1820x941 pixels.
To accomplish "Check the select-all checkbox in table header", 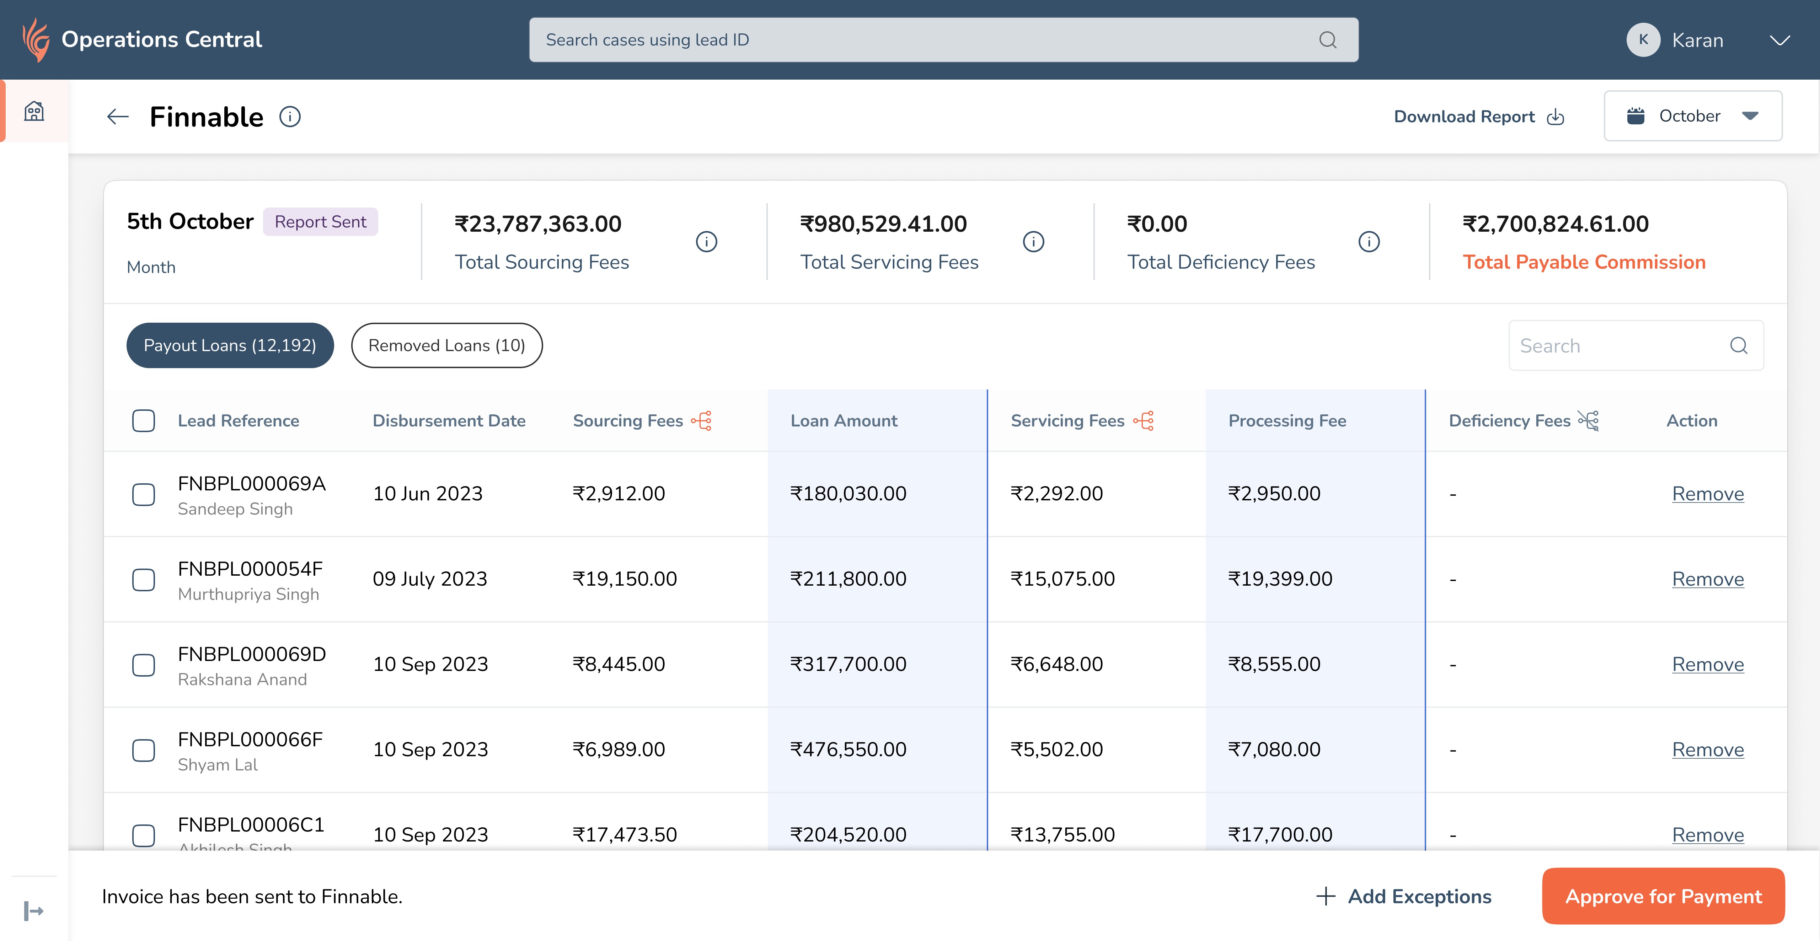I will (x=143, y=421).
